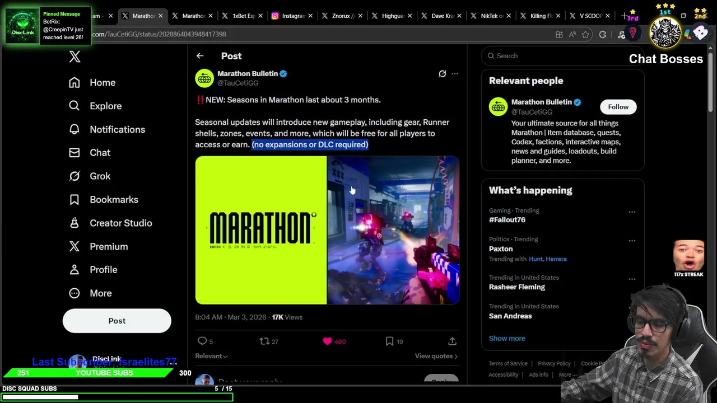The height and width of the screenshot is (403, 717).
Task: Open the Profile person icon
Action: click(74, 270)
